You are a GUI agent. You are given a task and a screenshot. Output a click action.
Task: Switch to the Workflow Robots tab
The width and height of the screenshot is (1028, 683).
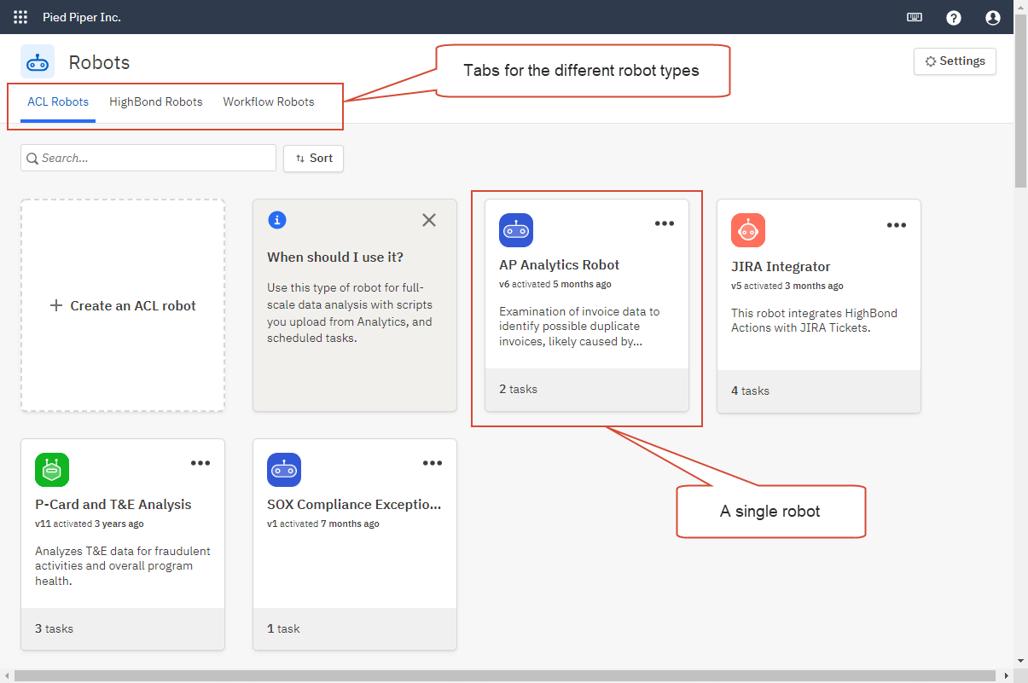(x=269, y=102)
